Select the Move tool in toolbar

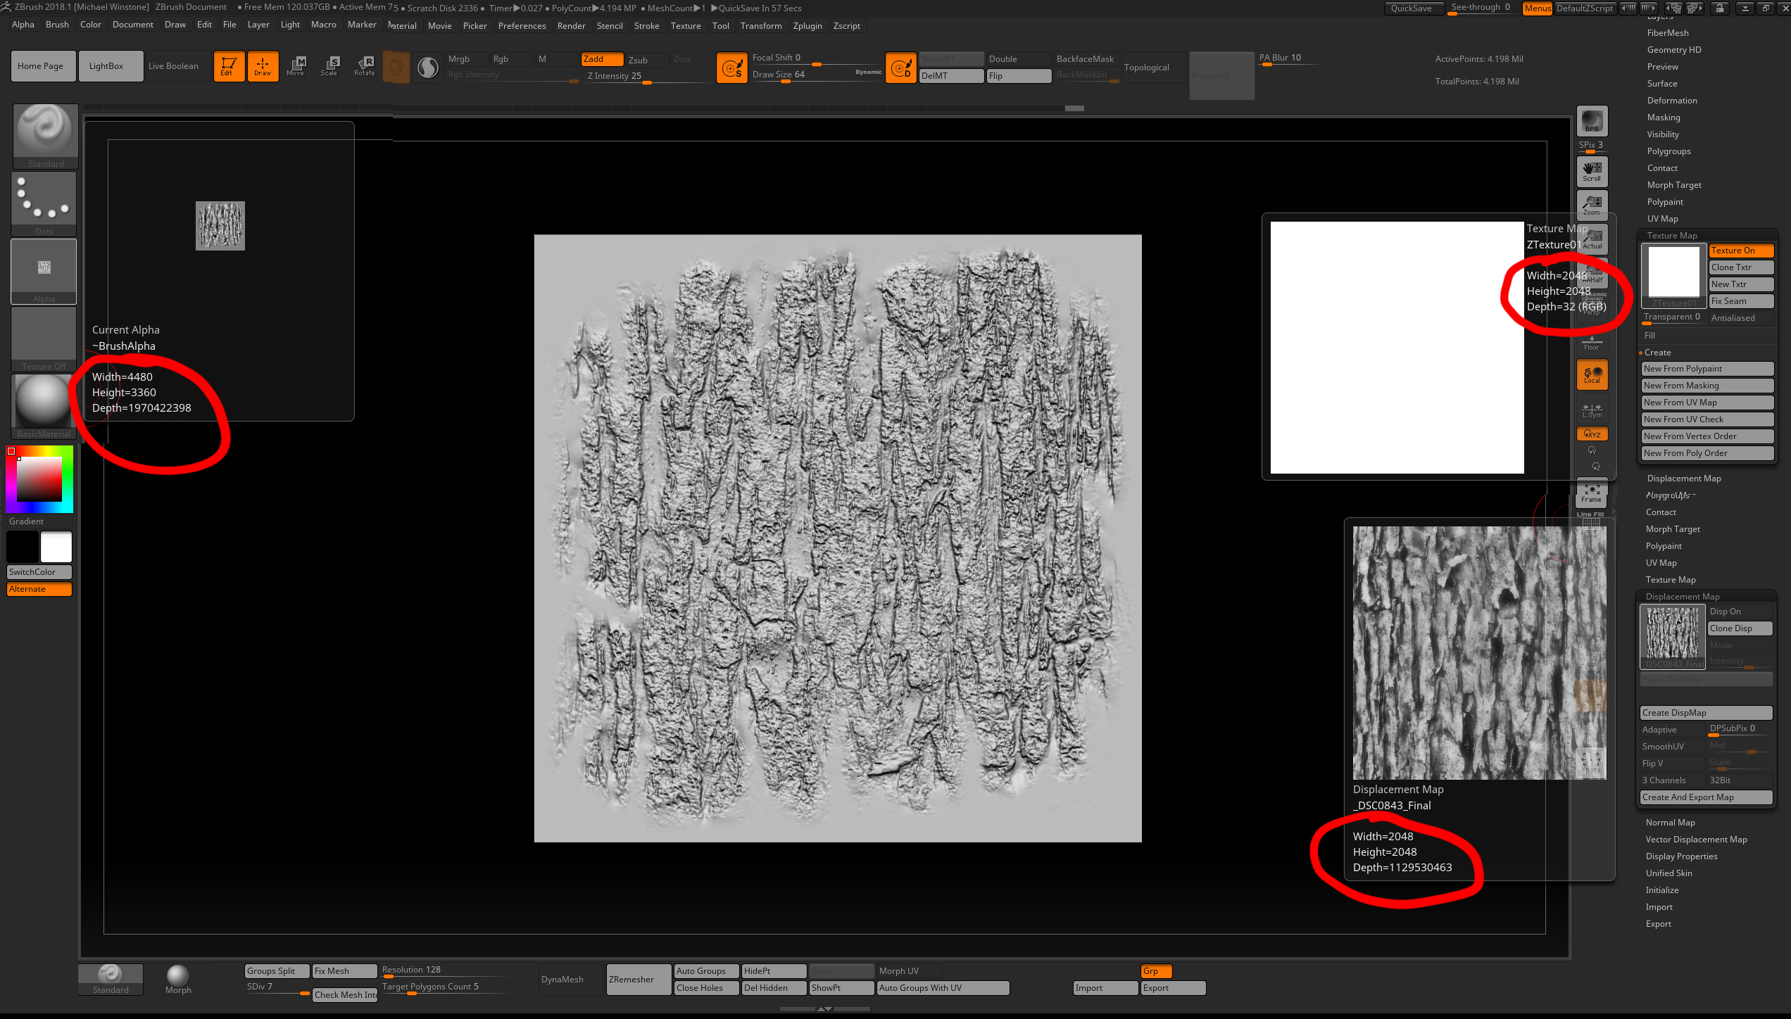295,65
